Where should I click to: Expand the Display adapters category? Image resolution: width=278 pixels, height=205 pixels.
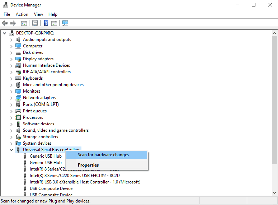click(x=11, y=59)
